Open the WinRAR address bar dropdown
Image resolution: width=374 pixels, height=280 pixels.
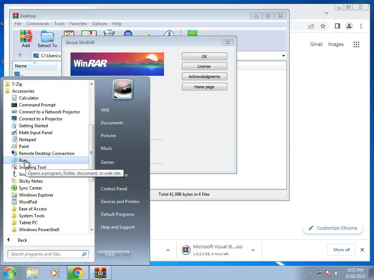coord(283,56)
